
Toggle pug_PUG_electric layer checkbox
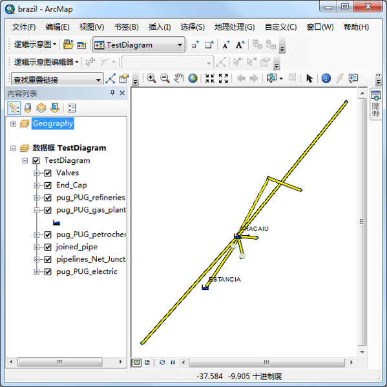[48, 272]
